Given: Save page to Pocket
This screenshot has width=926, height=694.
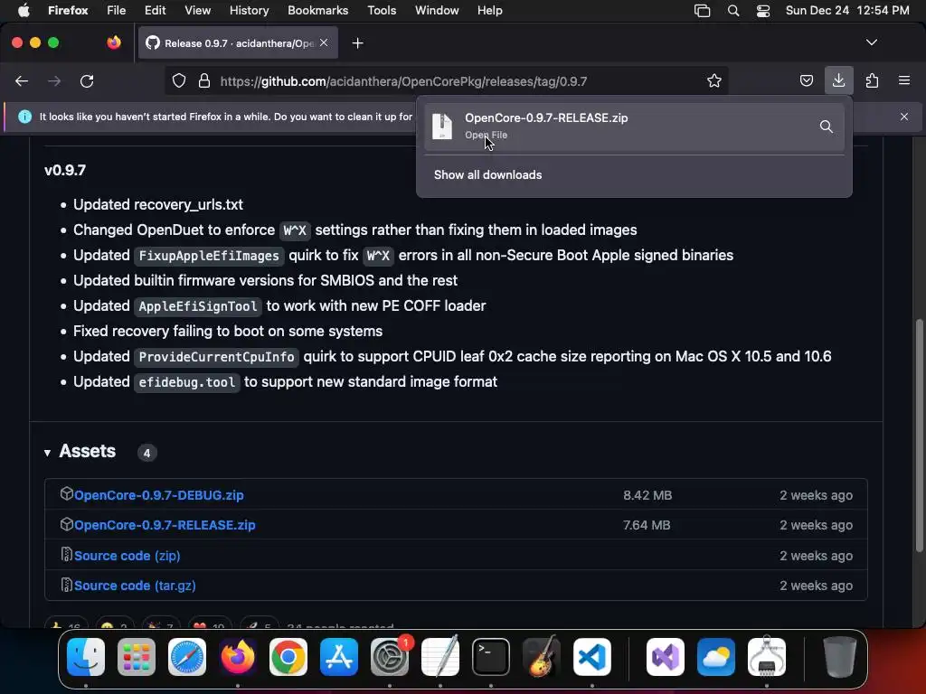Looking at the screenshot, I should tap(806, 80).
